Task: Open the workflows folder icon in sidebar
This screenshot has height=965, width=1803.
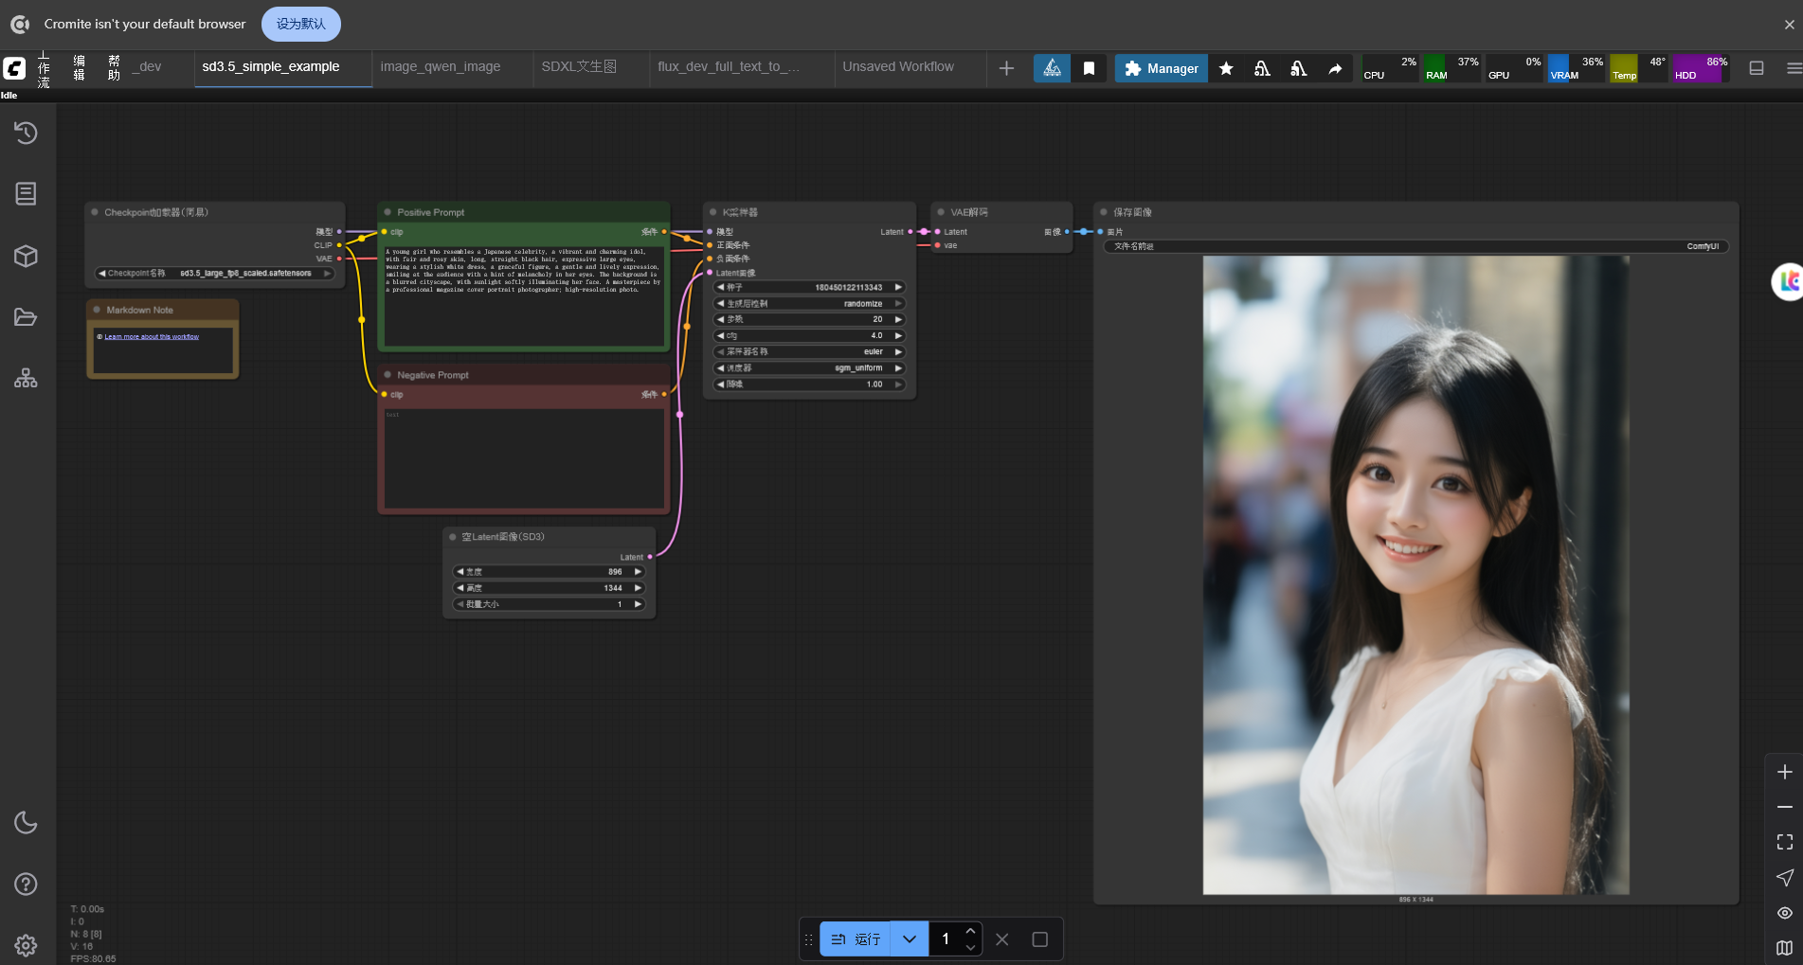Action: click(x=26, y=317)
